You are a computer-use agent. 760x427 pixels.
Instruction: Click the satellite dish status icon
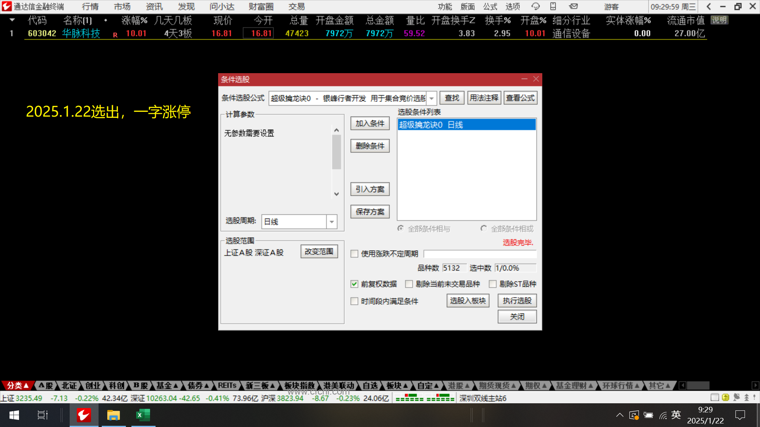click(736, 397)
